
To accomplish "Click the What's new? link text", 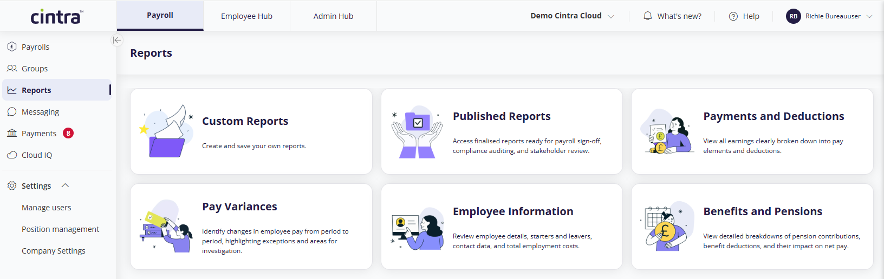I will [679, 16].
